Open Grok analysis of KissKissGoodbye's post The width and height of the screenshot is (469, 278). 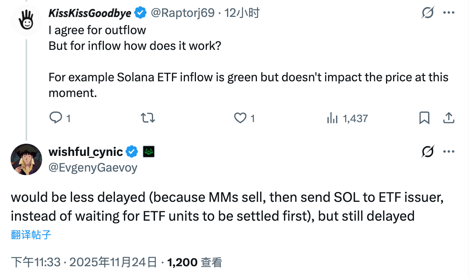coord(428,12)
